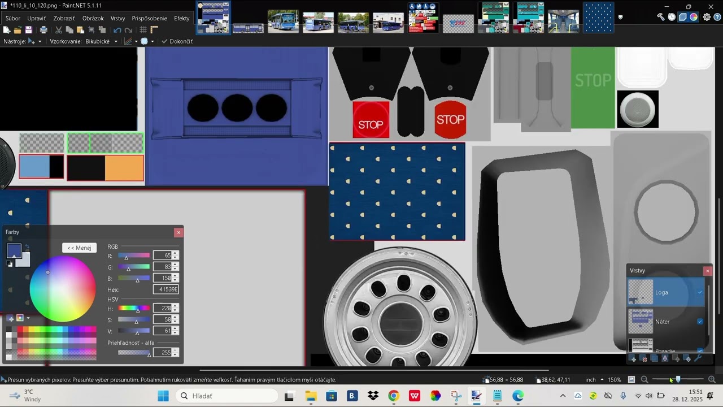
Task: Open the image list dropdown arrow
Action: (x=621, y=17)
